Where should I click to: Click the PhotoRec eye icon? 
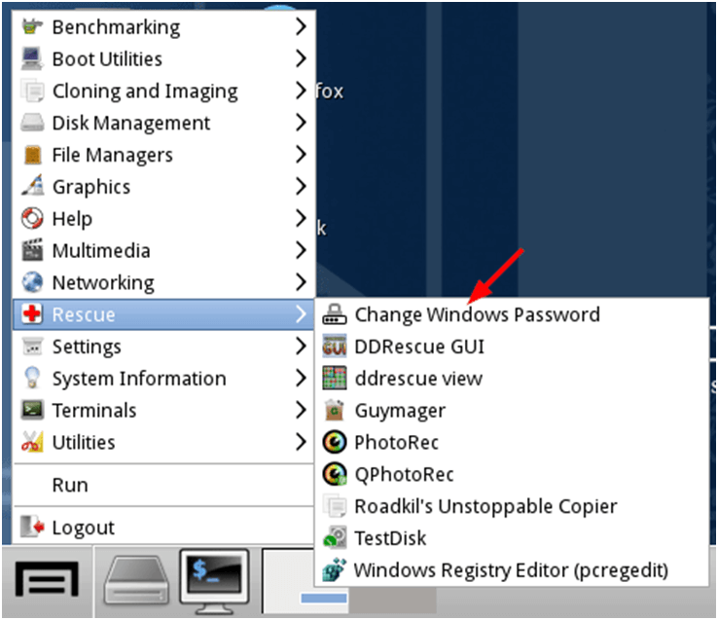coord(335,442)
